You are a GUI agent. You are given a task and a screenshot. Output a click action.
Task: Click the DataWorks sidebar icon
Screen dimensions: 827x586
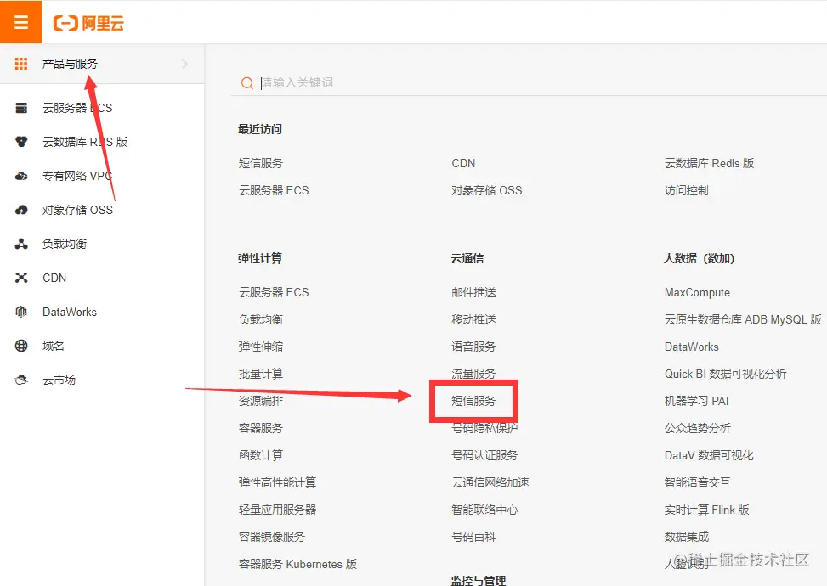(21, 312)
